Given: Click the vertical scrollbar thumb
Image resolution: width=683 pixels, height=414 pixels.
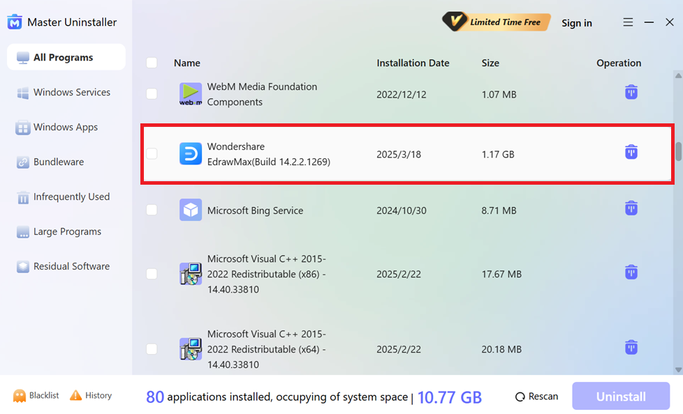Looking at the screenshot, I should point(678,152).
